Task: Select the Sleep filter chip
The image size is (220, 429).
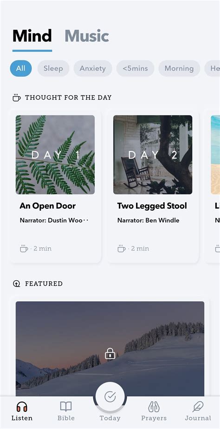Action: pyautogui.click(x=53, y=68)
